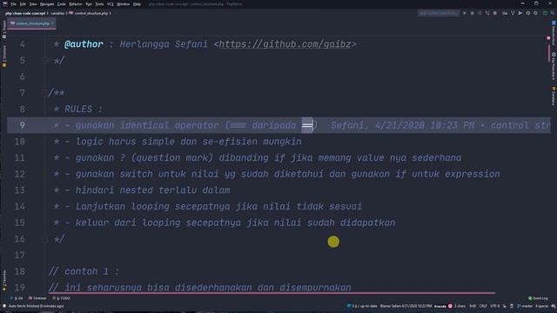Viewport: 557px width, 313px height.
Task: Click inline blame annotation on line 9
Action: pyautogui.click(x=440, y=125)
